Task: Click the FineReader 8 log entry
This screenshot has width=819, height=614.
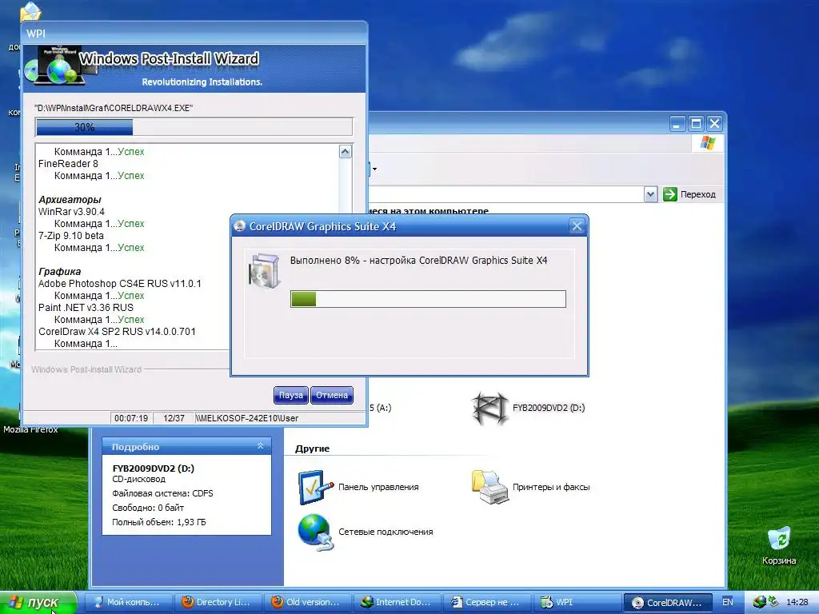Action: [68, 163]
